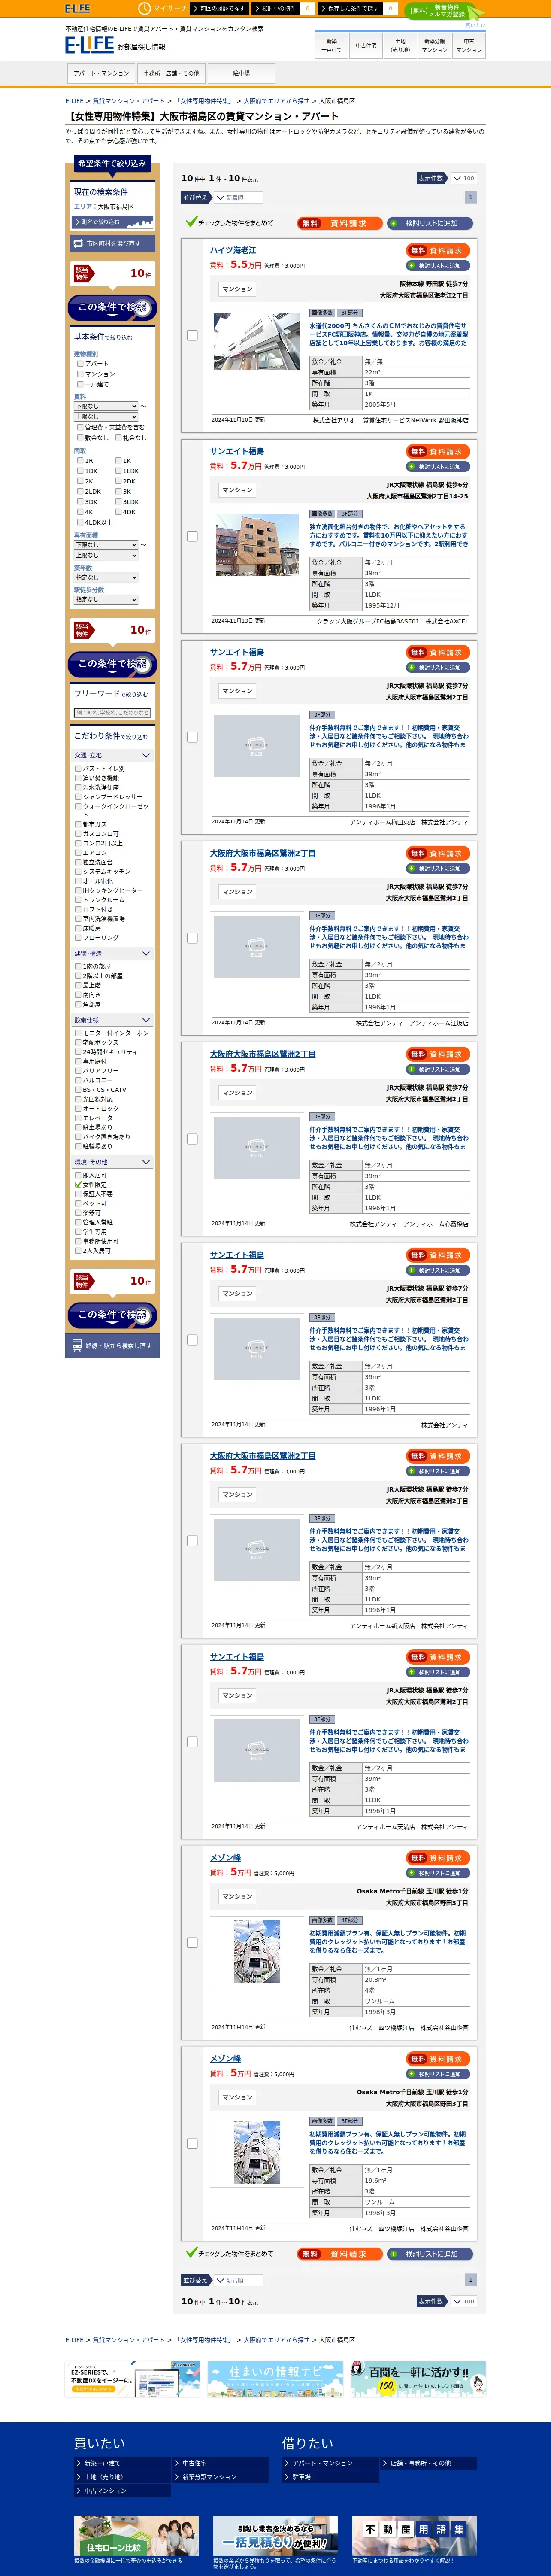Click the 前回の履歴で探す button

pyautogui.click(x=220, y=8)
